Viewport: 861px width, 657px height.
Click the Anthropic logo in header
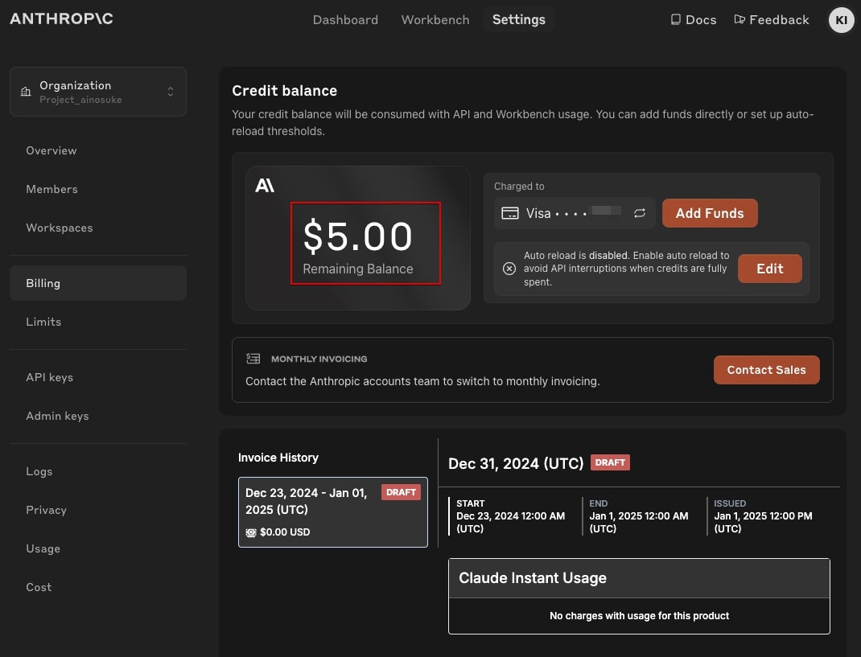tap(61, 18)
